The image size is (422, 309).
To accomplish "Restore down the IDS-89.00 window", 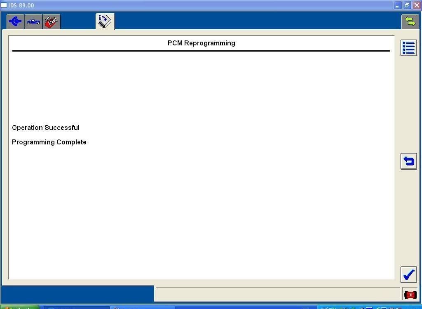I will (407, 5).
